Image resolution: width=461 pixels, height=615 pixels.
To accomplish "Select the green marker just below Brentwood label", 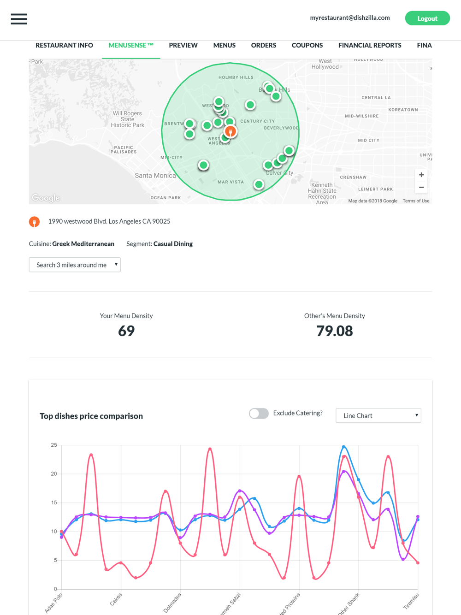I will pos(189,134).
